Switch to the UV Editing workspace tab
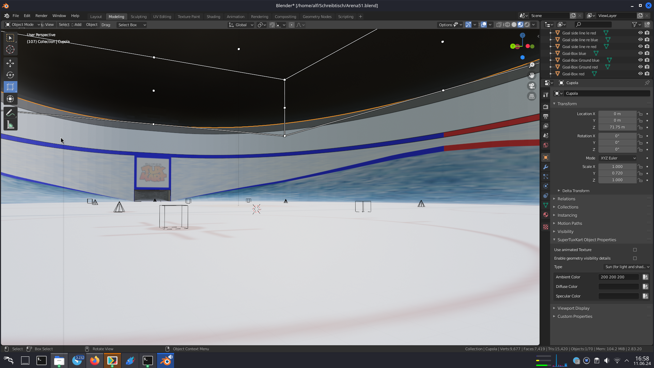654x368 pixels. pyautogui.click(x=162, y=16)
